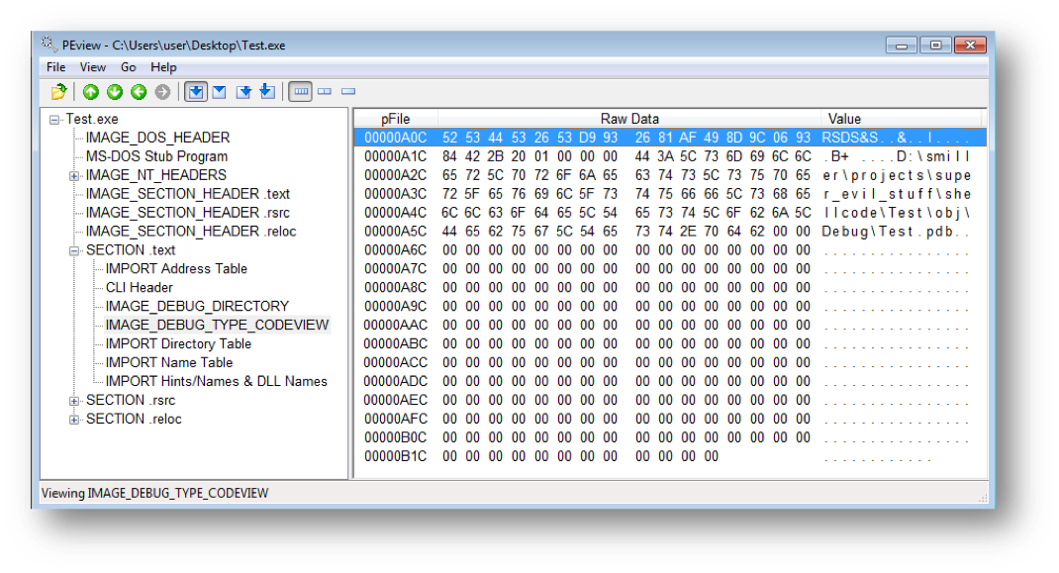The height and width of the screenshot is (573, 1059).
Task: Click the greyed forward arrow button
Action: point(162,91)
